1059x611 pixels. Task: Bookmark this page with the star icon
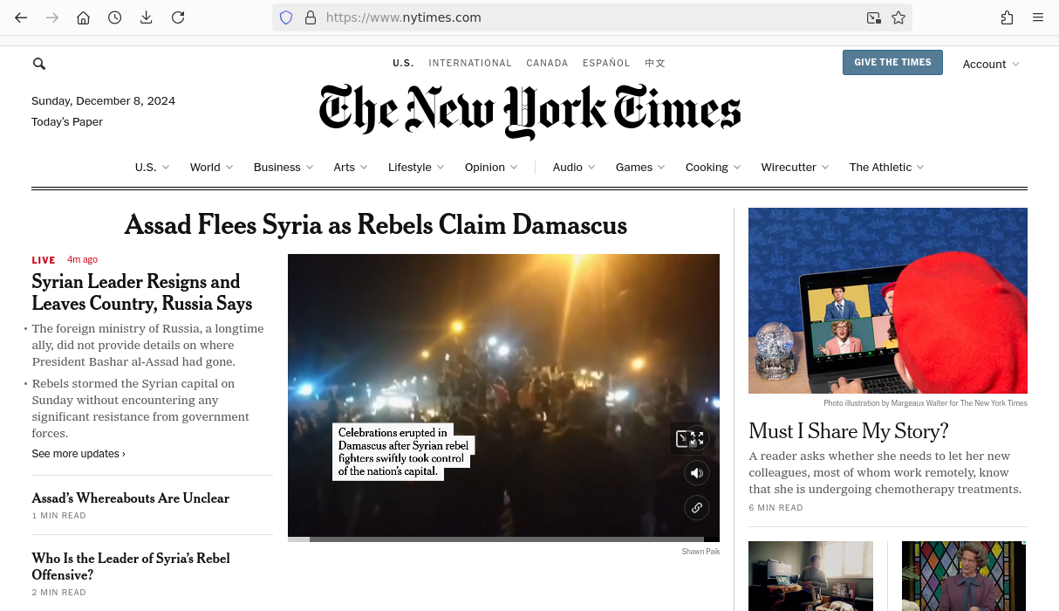pos(898,17)
